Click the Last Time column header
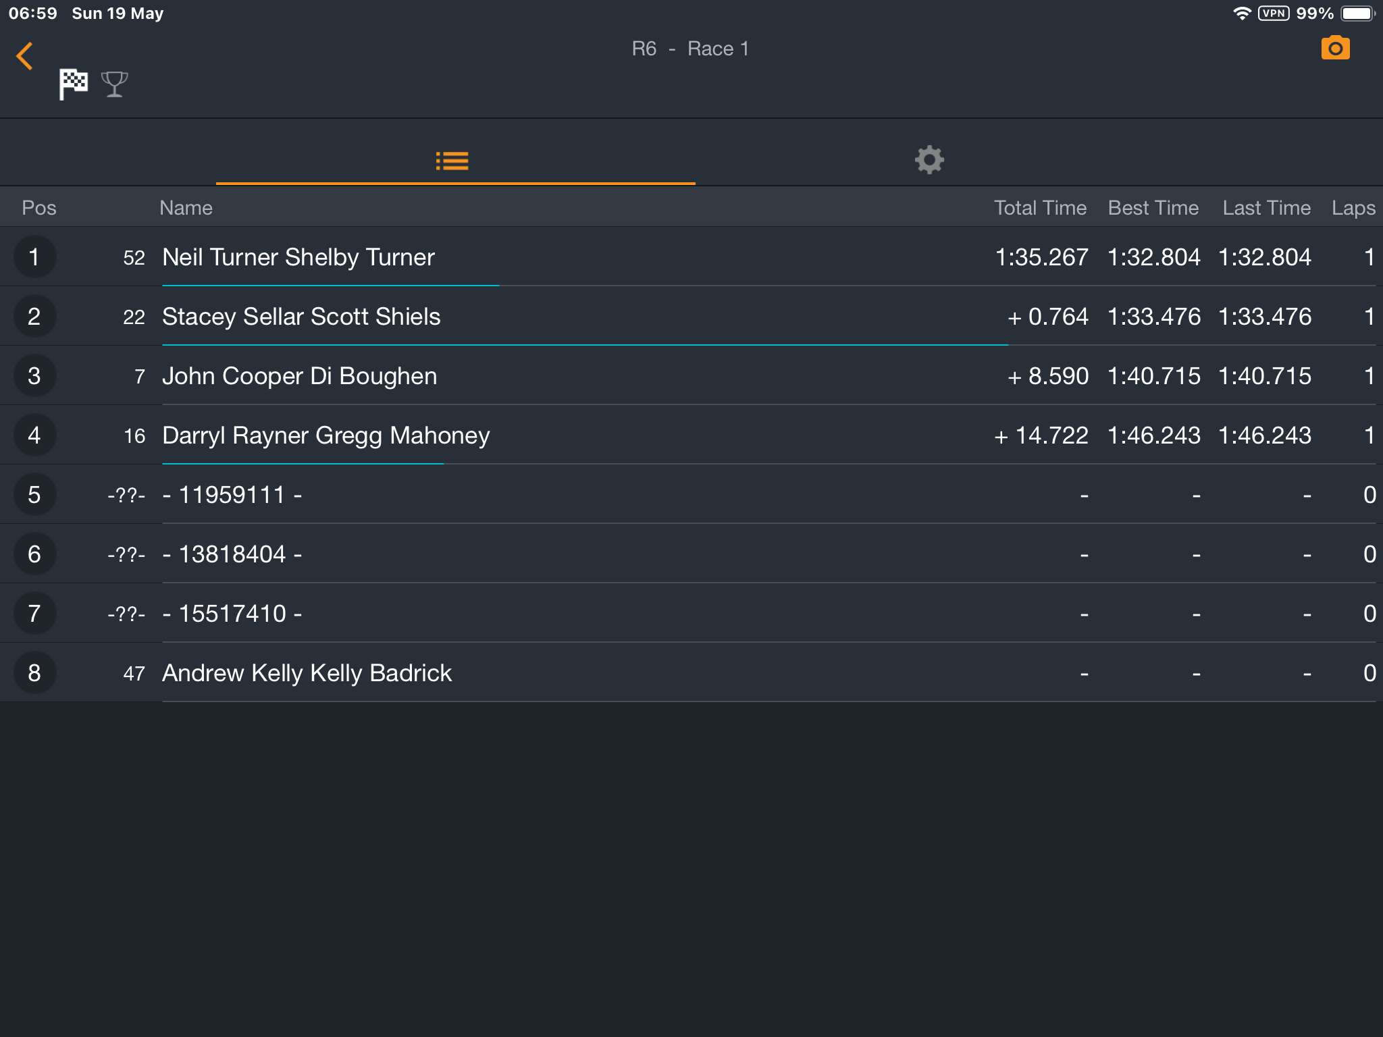1383x1037 pixels. (1266, 208)
